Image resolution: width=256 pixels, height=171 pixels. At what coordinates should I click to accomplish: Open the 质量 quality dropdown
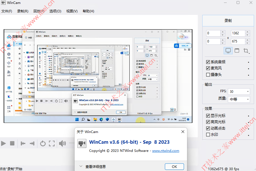tap(239, 99)
